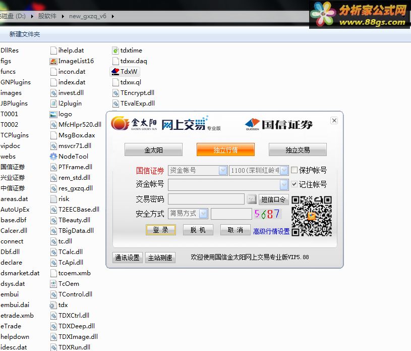Click the l2plugin file icon
Screen dimensions: 411x351
[53, 104]
